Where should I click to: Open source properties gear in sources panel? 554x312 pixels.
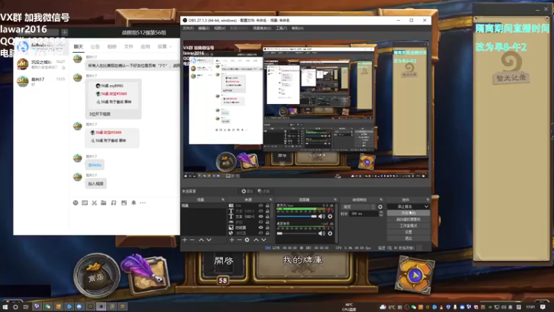tap(247, 240)
